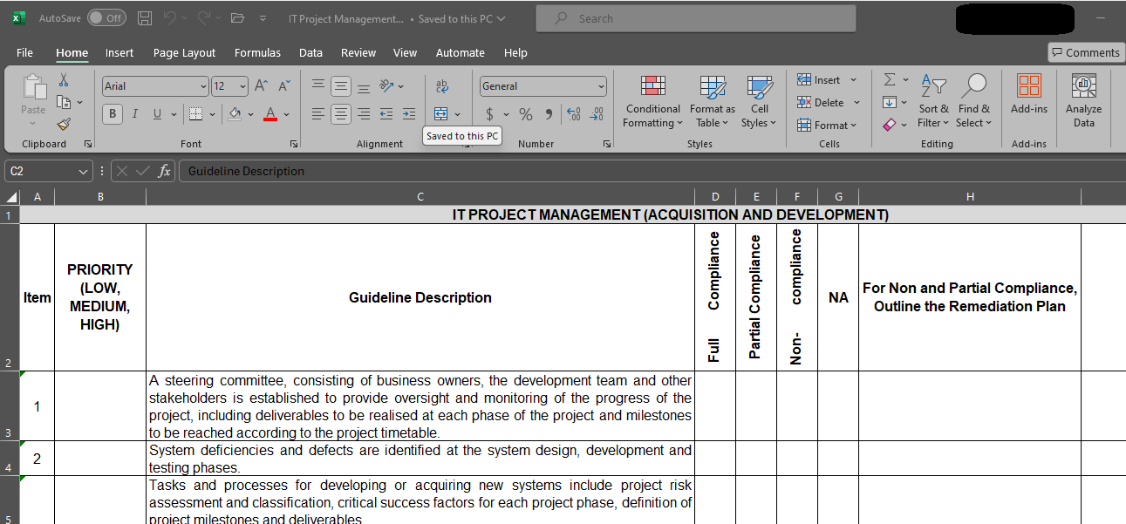Click the red Font Color button
1126x524 pixels.
(x=270, y=113)
